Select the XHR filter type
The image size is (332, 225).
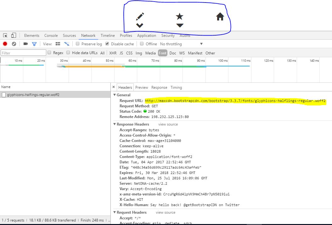(x=113, y=53)
